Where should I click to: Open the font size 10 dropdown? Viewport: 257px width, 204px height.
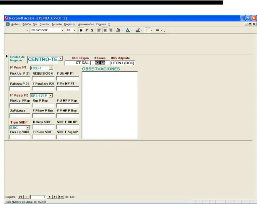74,30
